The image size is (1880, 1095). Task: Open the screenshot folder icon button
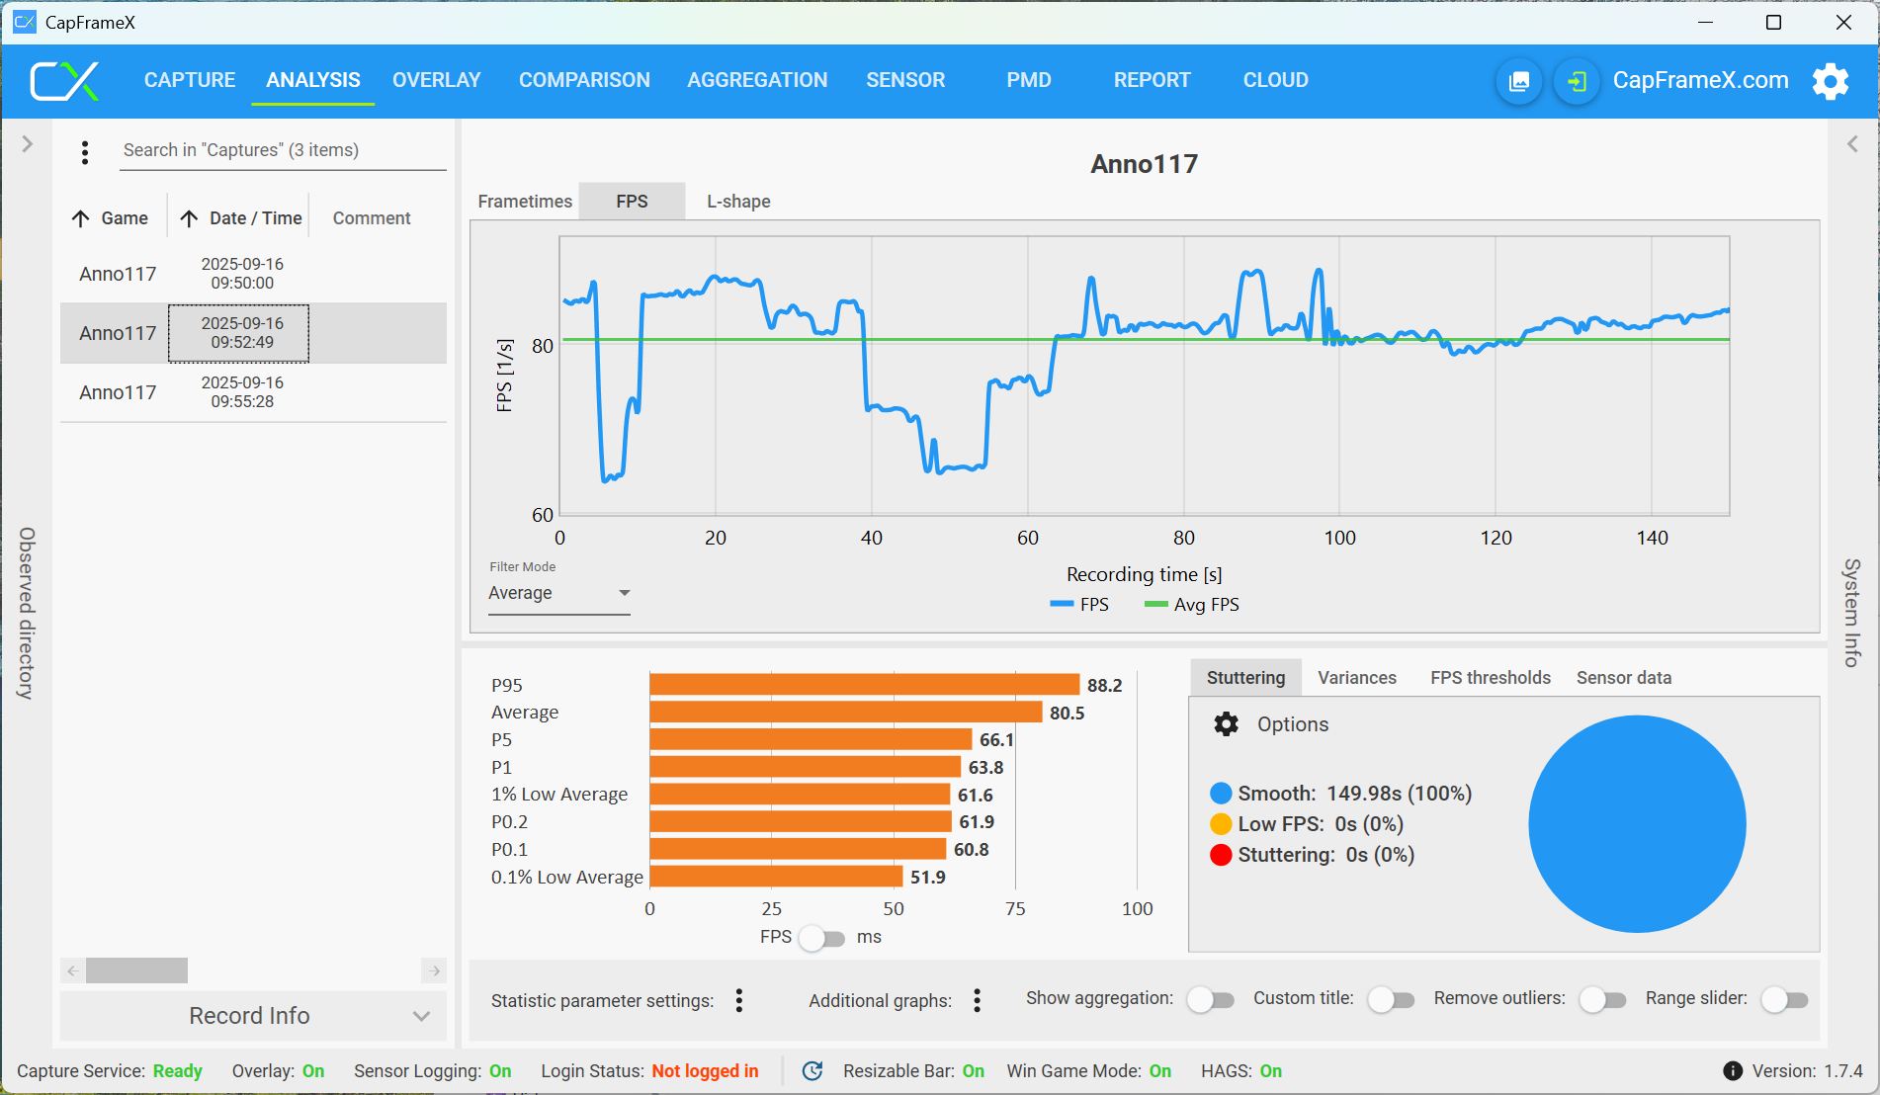point(1519,81)
